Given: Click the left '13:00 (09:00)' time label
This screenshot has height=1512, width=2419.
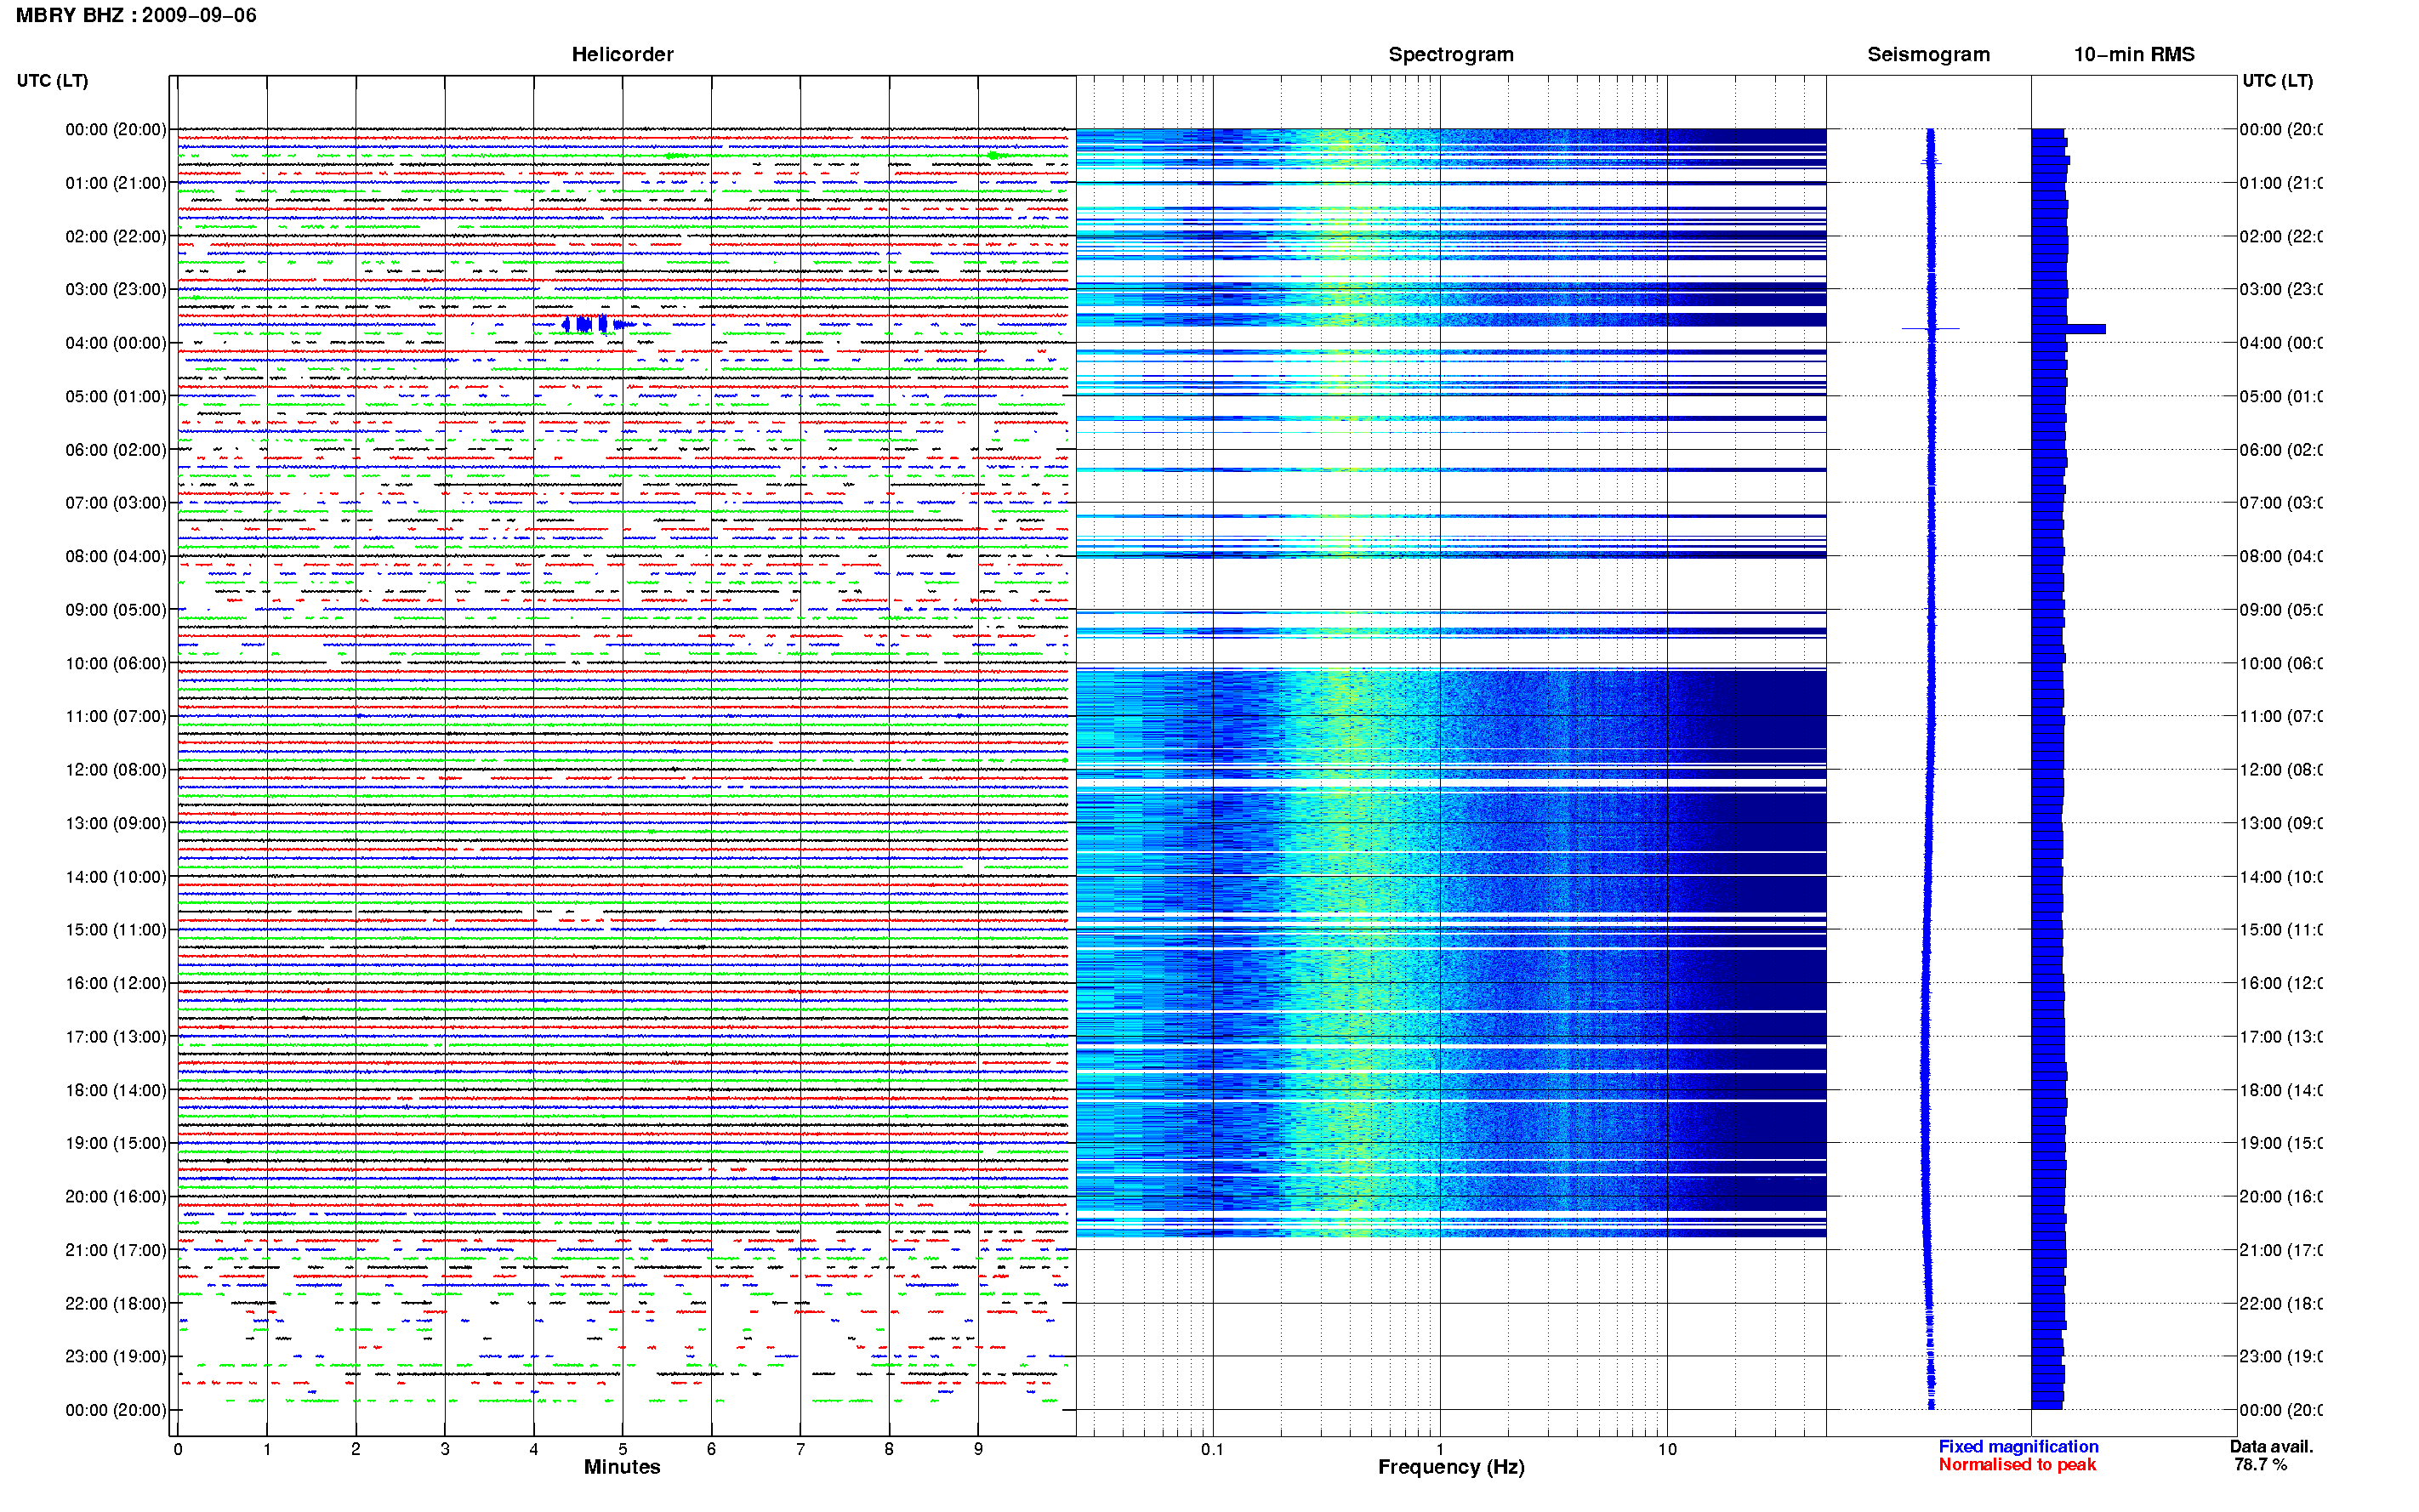Looking at the screenshot, I should pos(115,823).
